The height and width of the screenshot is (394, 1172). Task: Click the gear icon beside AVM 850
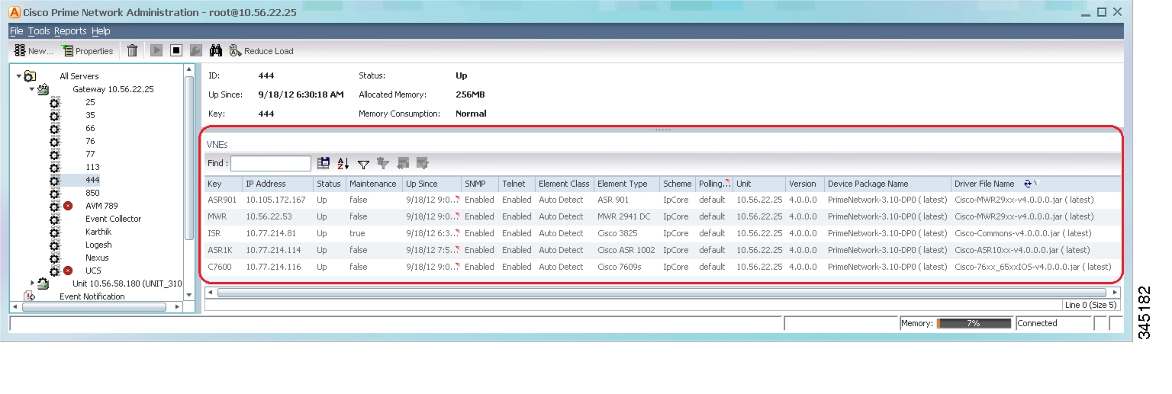click(x=54, y=193)
